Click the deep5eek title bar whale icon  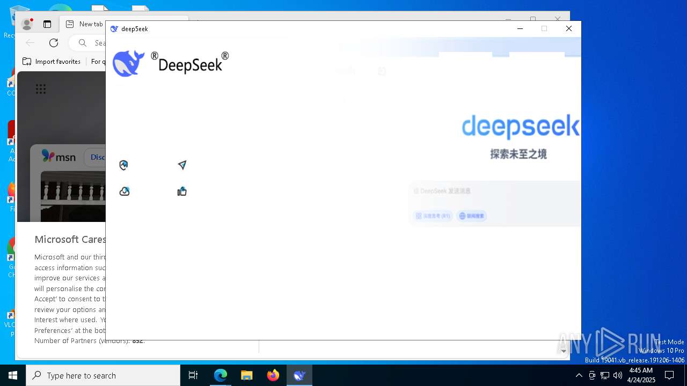pos(114,29)
